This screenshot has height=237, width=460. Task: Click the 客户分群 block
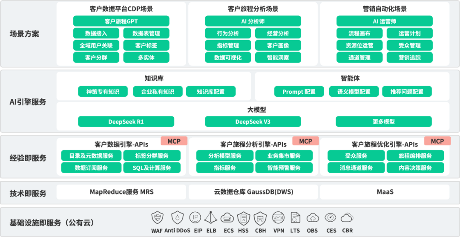click(96, 57)
